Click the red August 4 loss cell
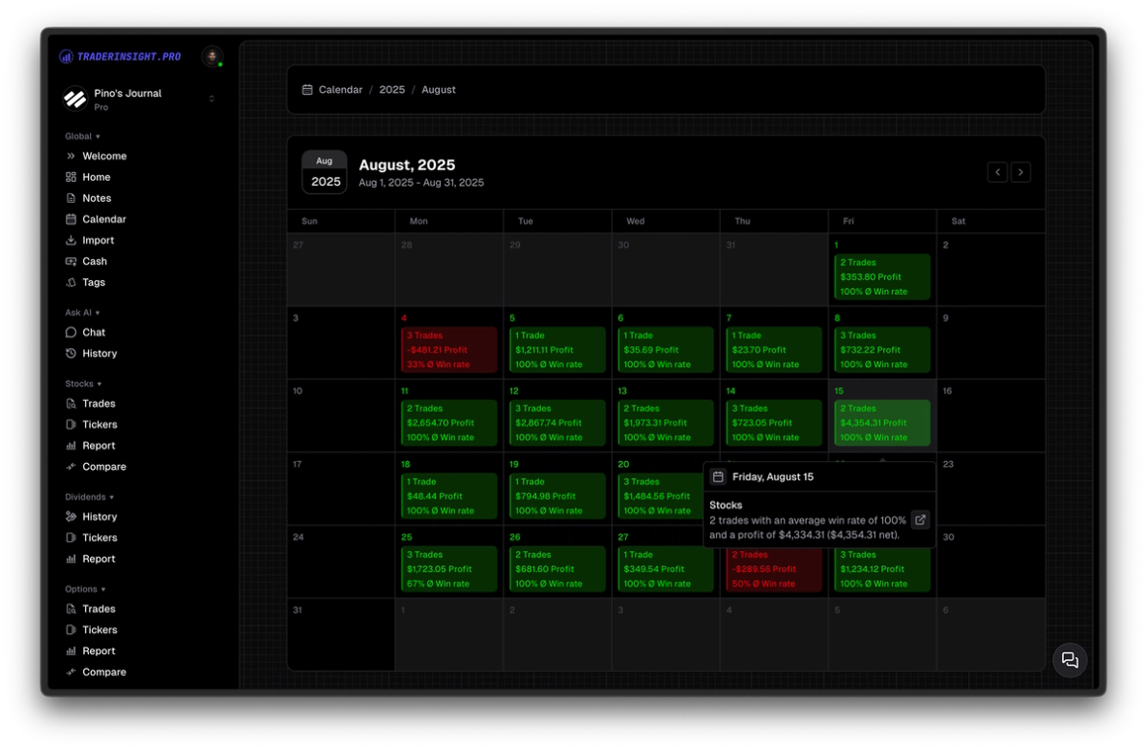This screenshot has width=1147, height=750. coord(449,349)
